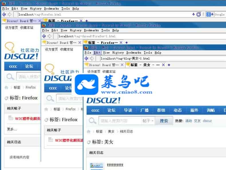Click the Google search engine icon
Screen dimensions: 226x170
[x=209, y=14]
